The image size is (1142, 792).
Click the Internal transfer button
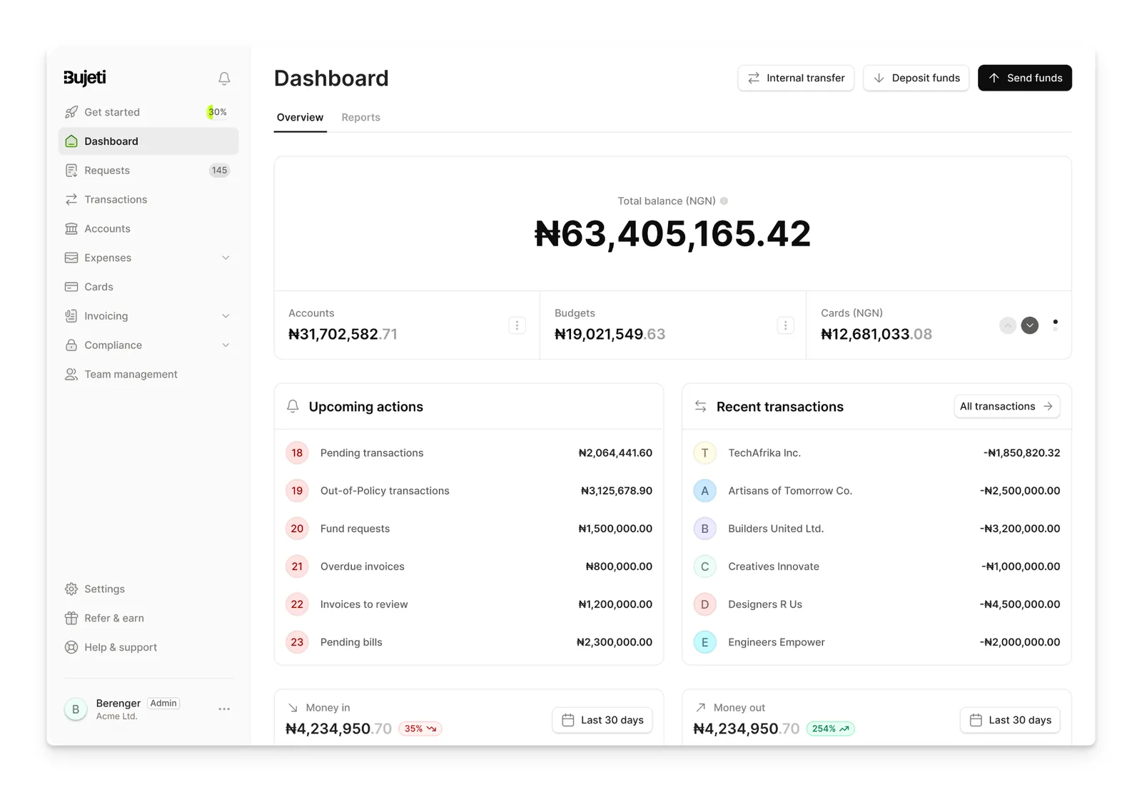tap(796, 78)
